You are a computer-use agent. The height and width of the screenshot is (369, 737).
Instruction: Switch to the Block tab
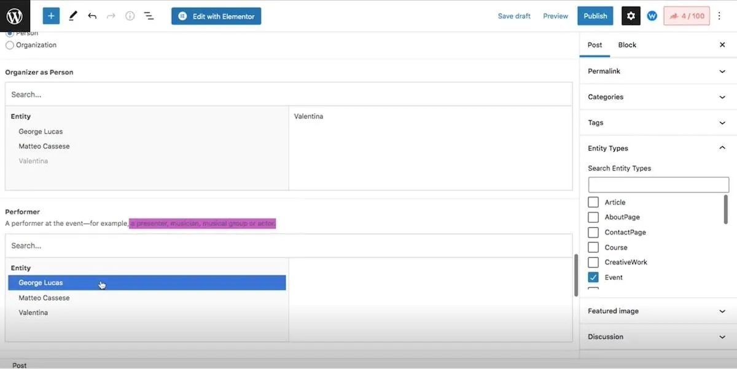click(x=627, y=45)
